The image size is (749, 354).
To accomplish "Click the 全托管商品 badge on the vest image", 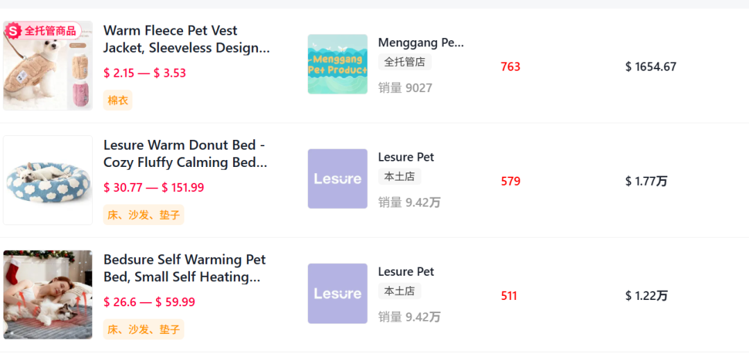I will (43, 31).
